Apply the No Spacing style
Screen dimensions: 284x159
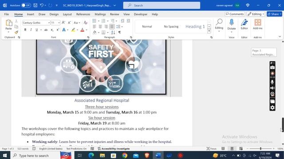coord(171,26)
